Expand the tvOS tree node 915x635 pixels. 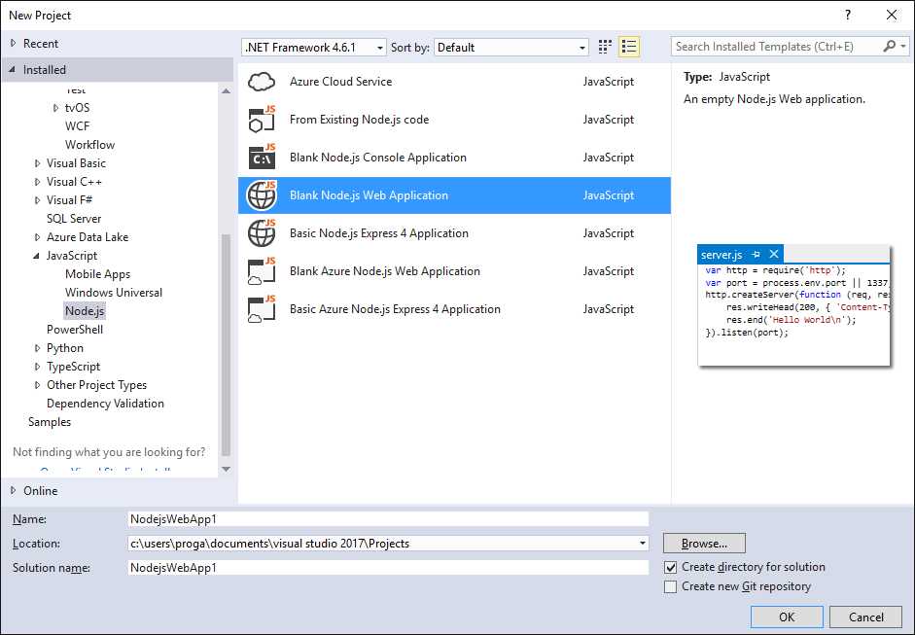(x=56, y=108)
